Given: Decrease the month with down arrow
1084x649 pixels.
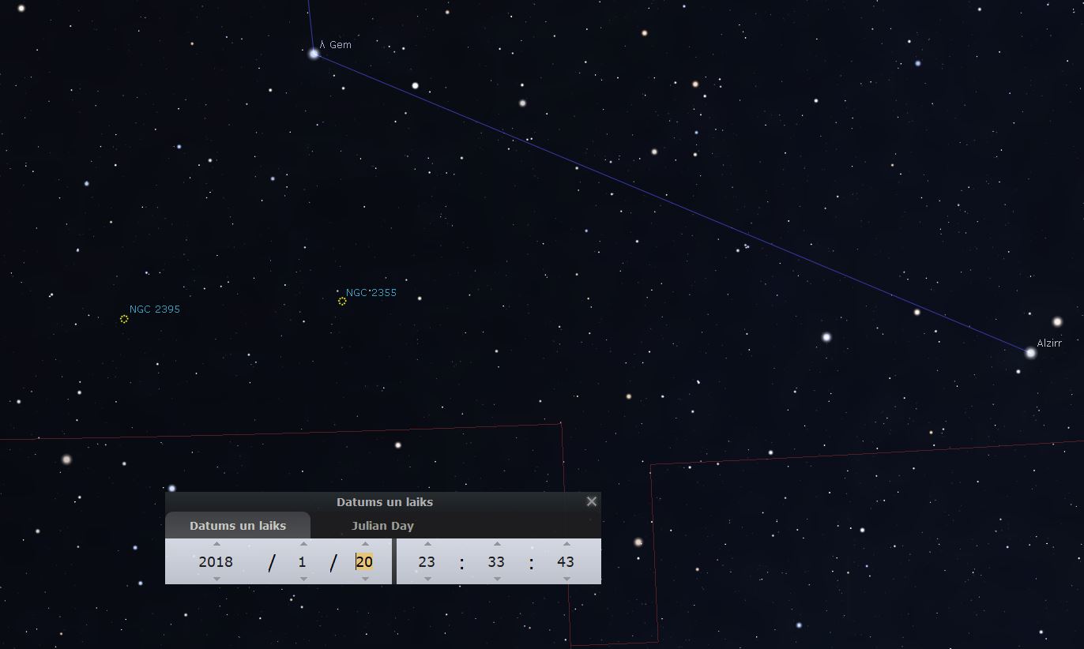Looking at the screenshot, I should [x=303, y=579].
